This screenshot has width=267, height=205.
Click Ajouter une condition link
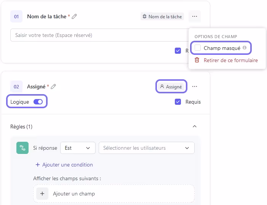[64, 165]
